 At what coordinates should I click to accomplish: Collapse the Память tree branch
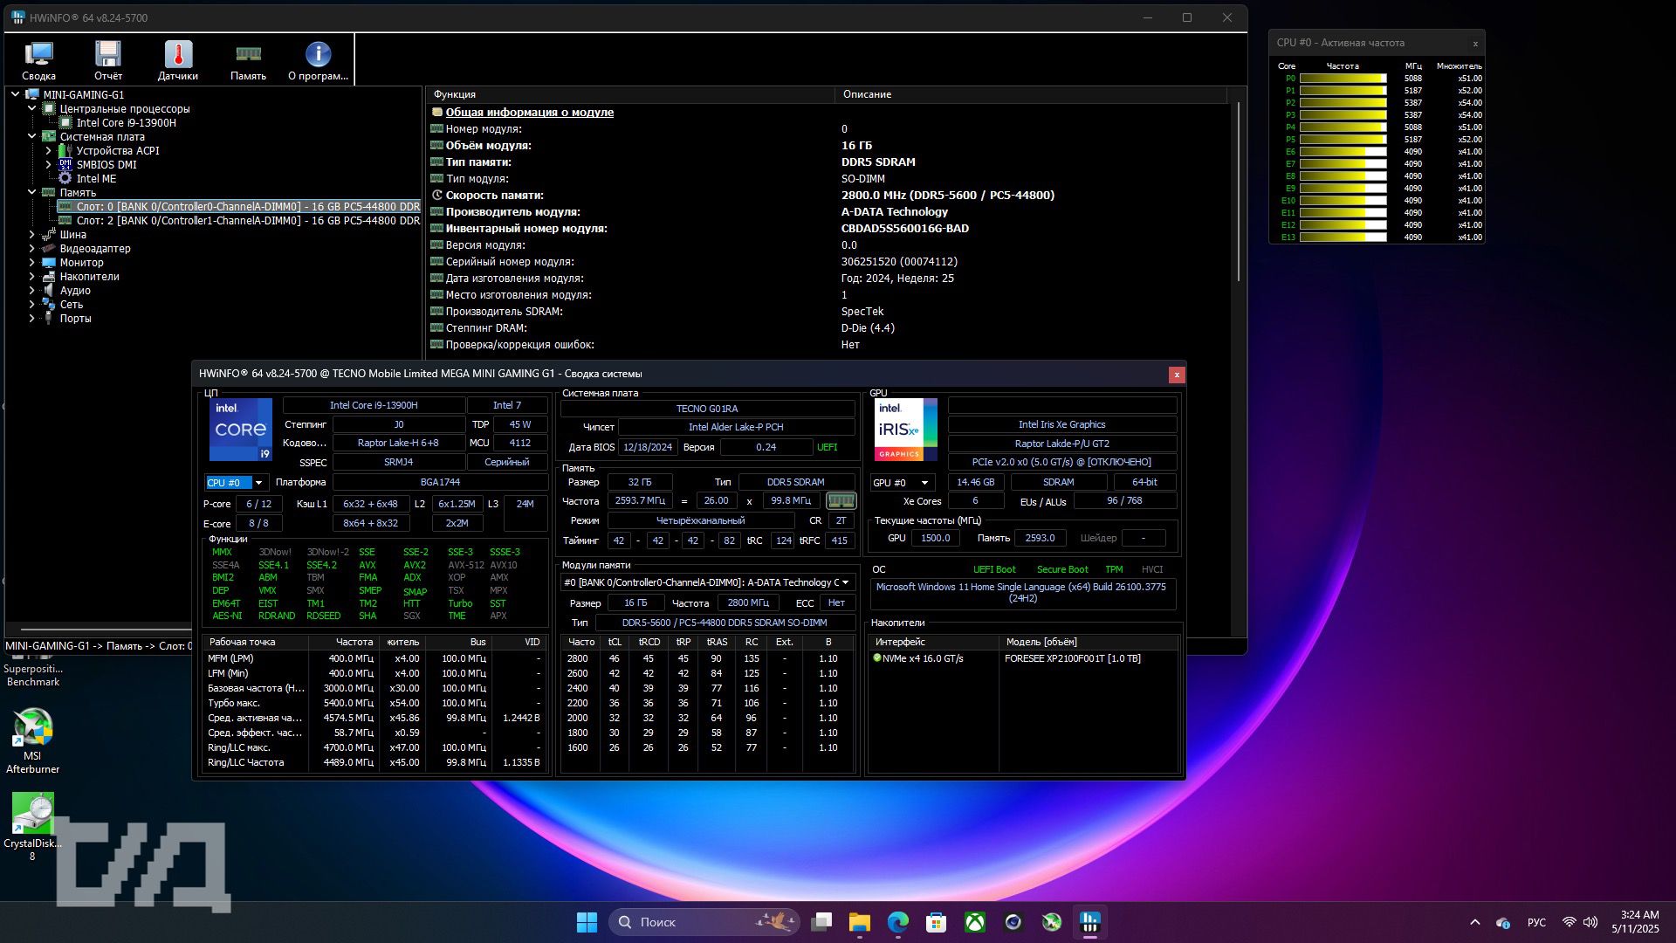[x=32, y=192]
